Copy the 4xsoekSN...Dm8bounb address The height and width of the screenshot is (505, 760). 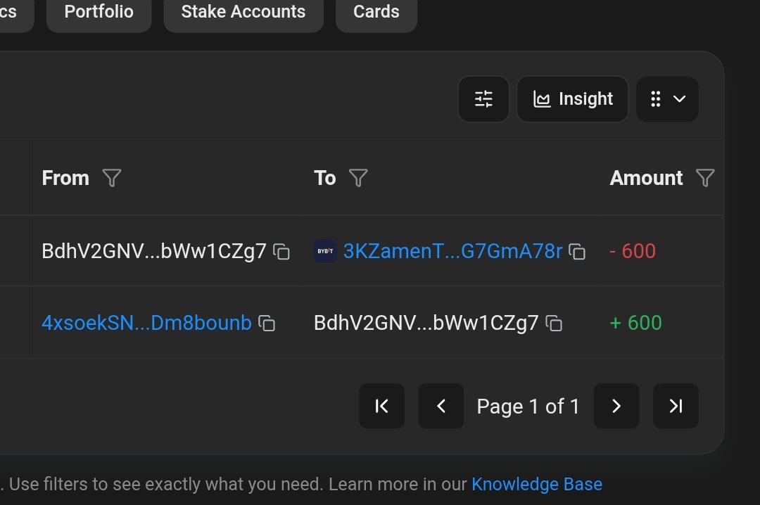point(267,324)
